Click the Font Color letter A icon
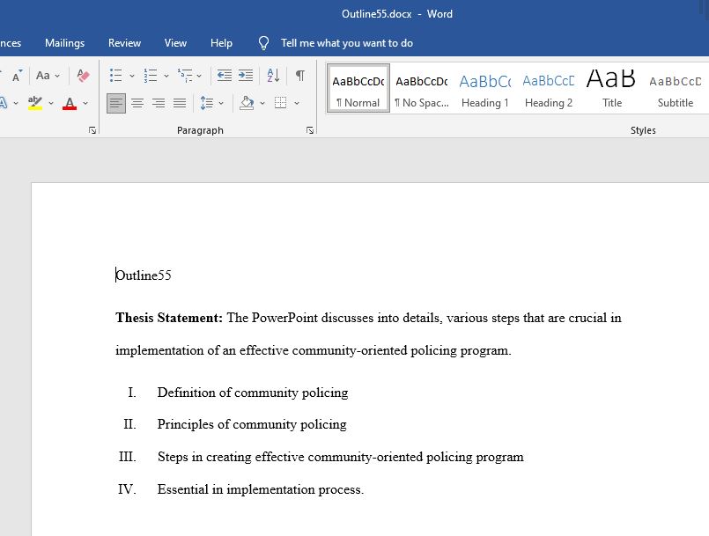 coord(70,103)
